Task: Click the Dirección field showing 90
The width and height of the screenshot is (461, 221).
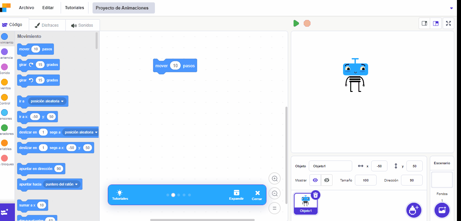Action: click(x=412, y=180)
